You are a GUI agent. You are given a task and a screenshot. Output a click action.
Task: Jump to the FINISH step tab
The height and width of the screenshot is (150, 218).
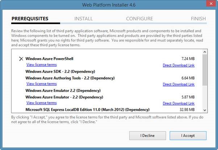198,19
